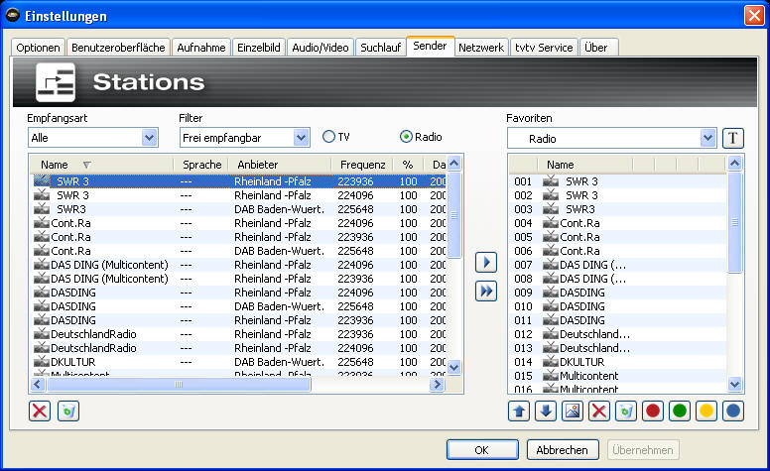The width and height of the screenshot is (770, 471).
Task: Select the Radio radio button
Action: [x=406, y=137]
